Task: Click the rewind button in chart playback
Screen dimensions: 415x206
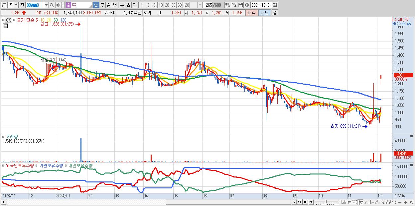Action: click(x=299, y=202)
